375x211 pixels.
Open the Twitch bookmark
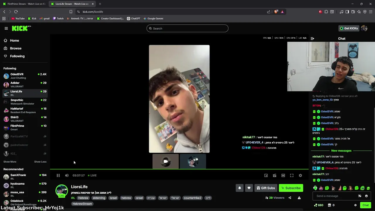tap(58, 18)
